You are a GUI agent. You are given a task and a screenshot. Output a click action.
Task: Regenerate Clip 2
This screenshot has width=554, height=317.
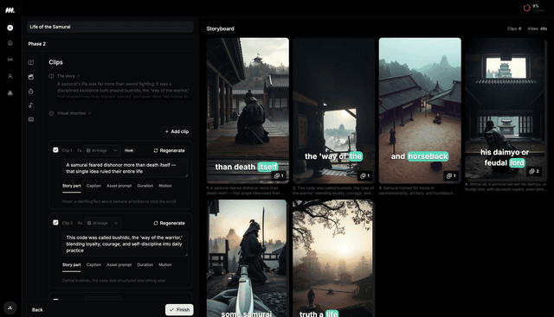(170, 223)
